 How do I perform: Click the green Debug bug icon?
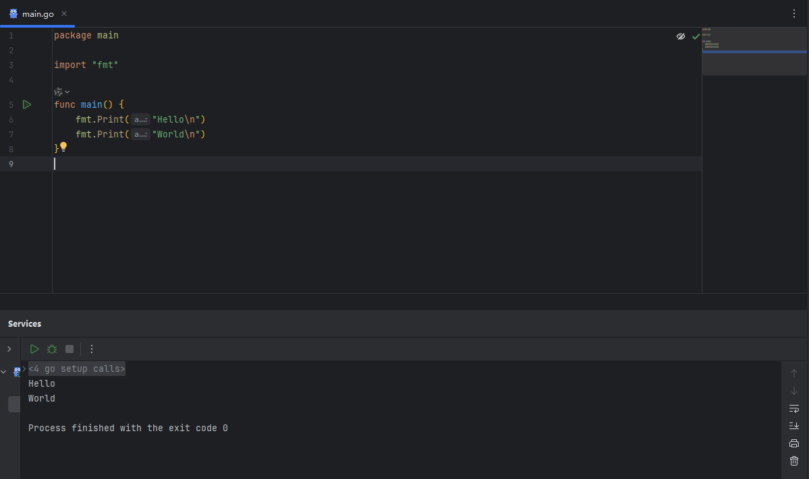(52, 349)
